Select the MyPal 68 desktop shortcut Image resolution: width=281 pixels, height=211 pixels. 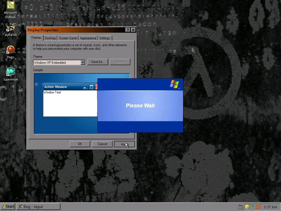(x=10, y=30)
